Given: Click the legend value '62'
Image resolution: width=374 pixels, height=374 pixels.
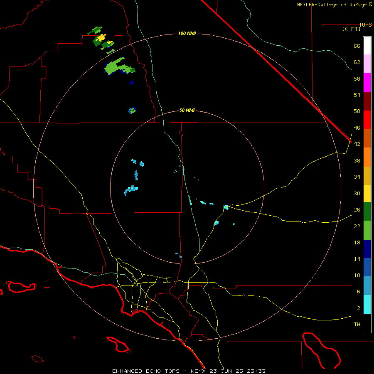Looking at the screenshot, I should (x=357, y=62).
